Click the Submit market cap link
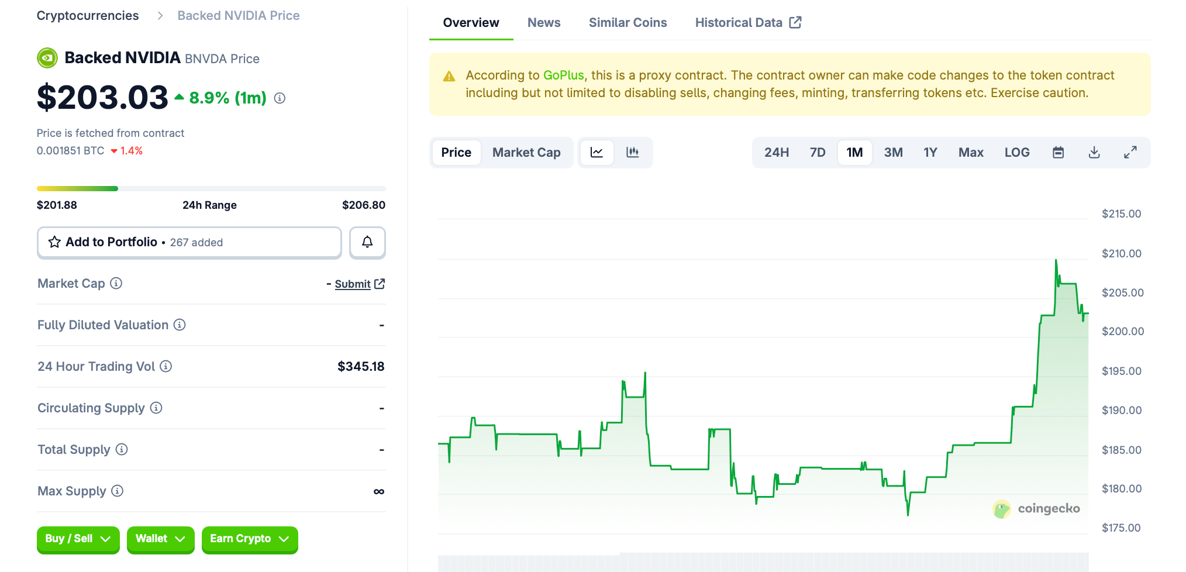1186x572 pixels. pyautogui.click(x=353, y=284)
